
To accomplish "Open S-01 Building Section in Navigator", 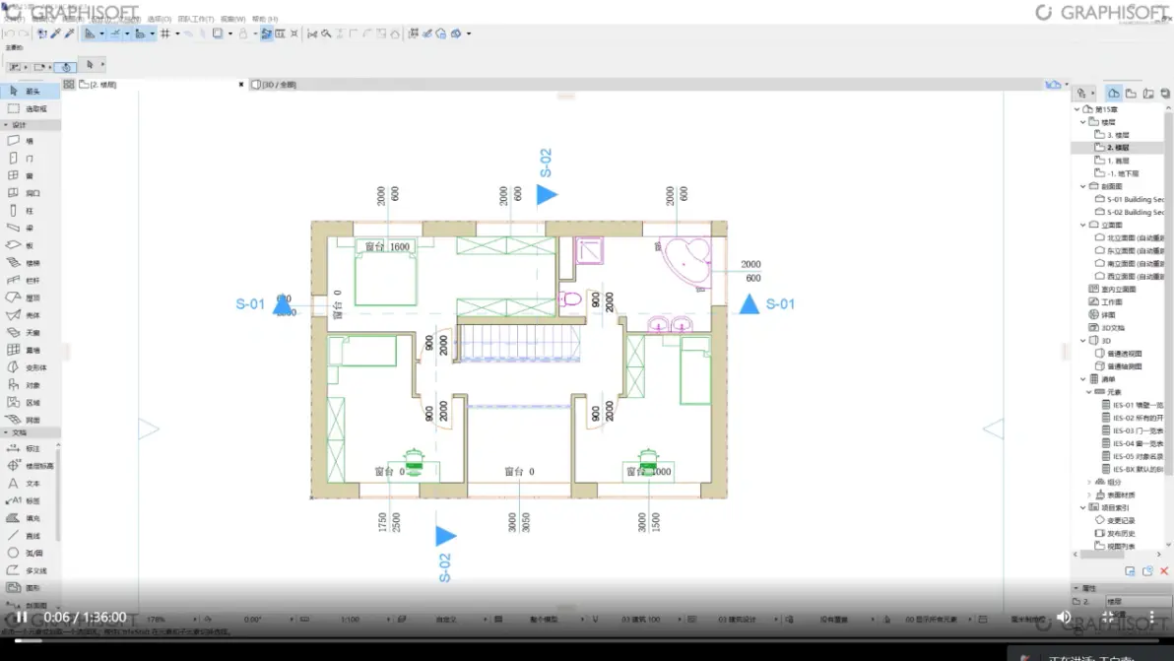I will pyautogui.click(x=1130, y=199).
